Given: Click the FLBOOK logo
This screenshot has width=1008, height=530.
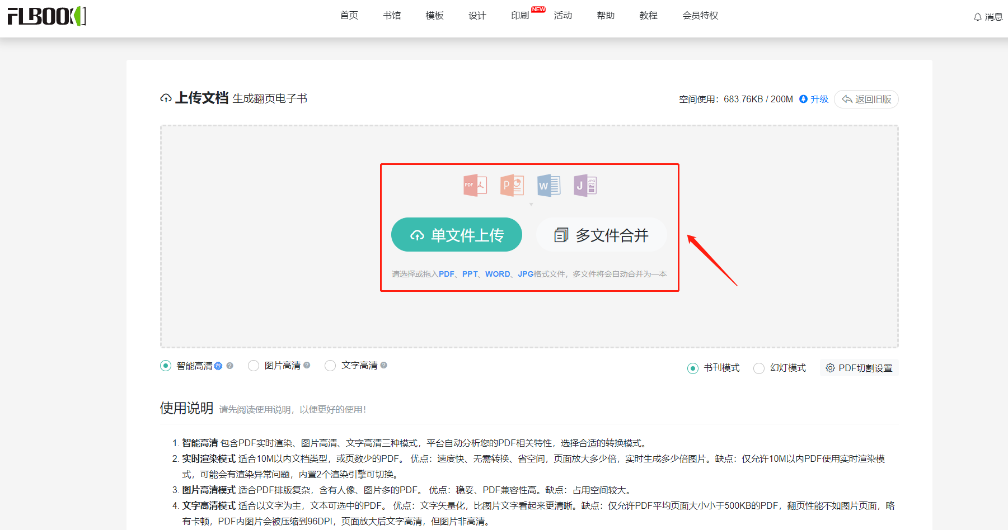Looking at the screenshot, I should coord(46,16).
